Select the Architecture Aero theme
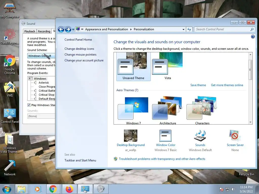This screenshot has height=194, width=259. point(168,111)
